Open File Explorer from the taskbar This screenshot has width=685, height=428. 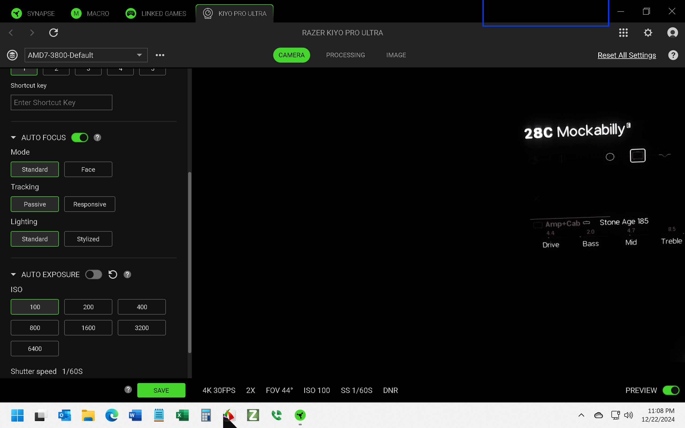[88, 415]
